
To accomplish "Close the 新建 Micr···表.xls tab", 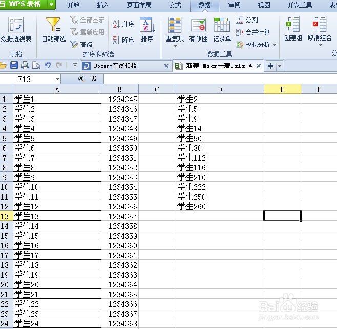I will (x=259, y=66).
